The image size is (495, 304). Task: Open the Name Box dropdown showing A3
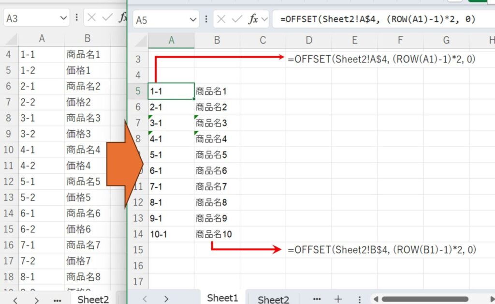click(x=63, y=18)
